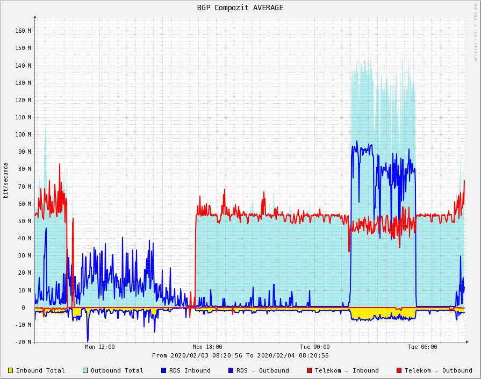
Task: Select the "Outbound Total" legend label
Action: click(x=117, y=370)
